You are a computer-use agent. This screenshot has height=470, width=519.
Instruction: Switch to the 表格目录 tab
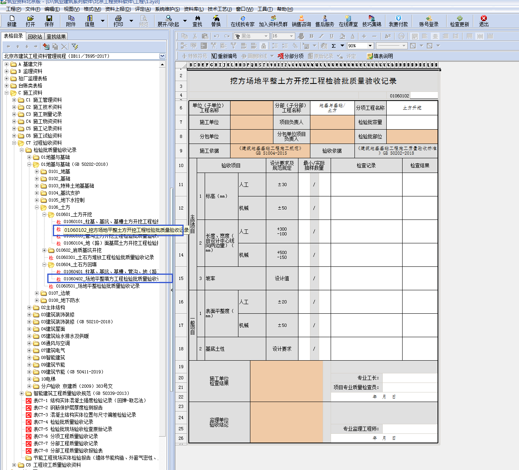pyautogui.click(x=14, y=36)
